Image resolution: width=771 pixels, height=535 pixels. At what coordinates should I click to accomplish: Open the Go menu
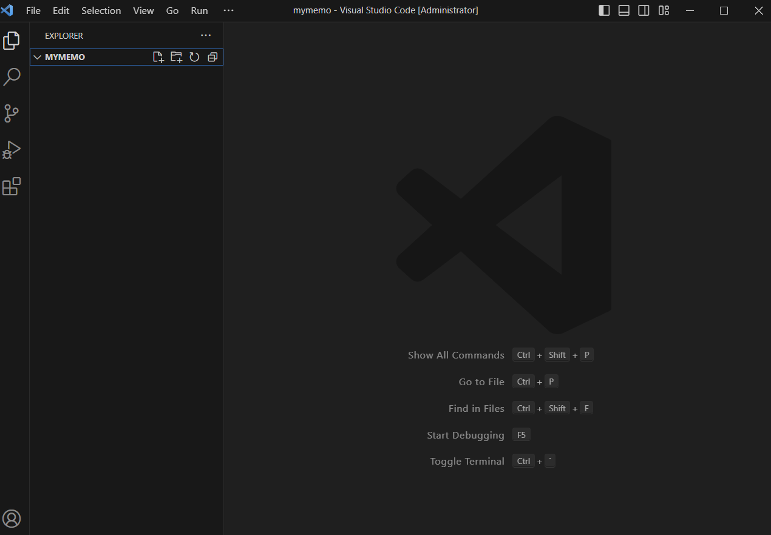[172, 10]
